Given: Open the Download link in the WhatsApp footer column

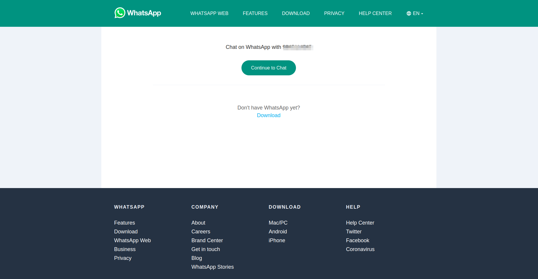Looking at the screenshot, I should [x=126, y=232].
